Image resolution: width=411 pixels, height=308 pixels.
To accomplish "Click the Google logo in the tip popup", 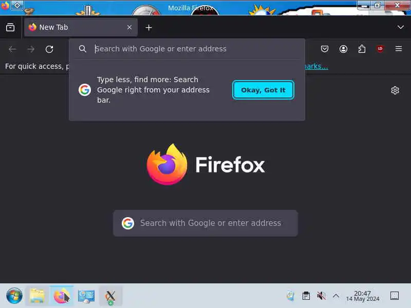I will click(x=85, y=90).
